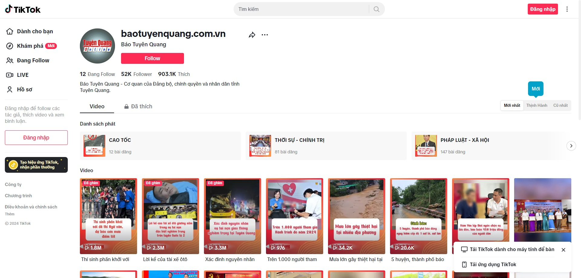Screen dimensions: 581x278
Task: Click the 903.1K Thích count
Action: click(x=174, y=74)
